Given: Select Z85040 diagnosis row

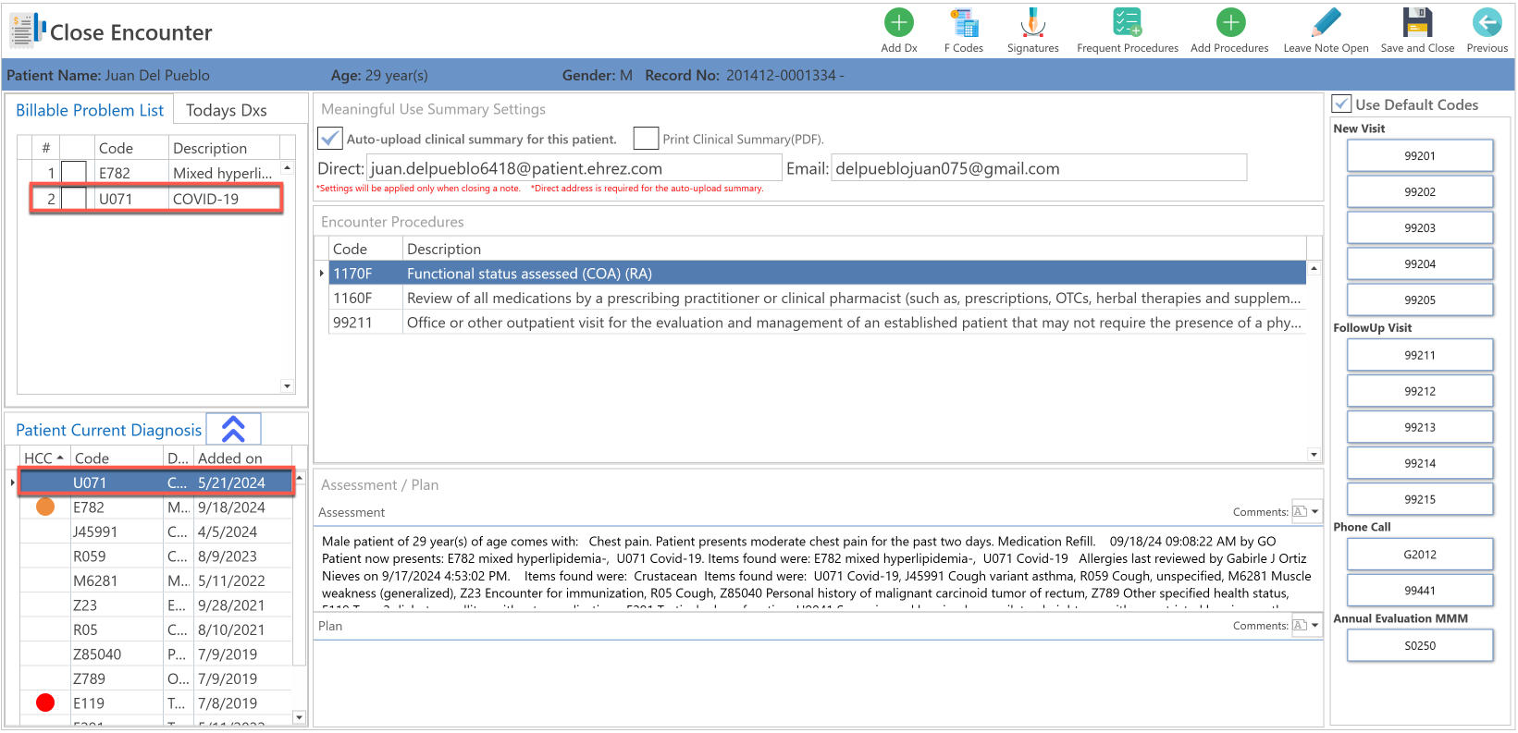Looking at the screenshot, I should tap(155, 654).
